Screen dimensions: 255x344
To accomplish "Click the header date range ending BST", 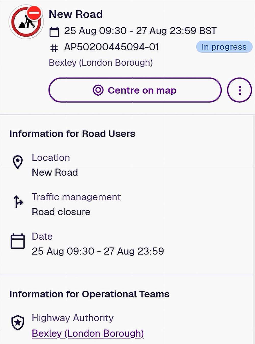I will (x=140, y=31).
